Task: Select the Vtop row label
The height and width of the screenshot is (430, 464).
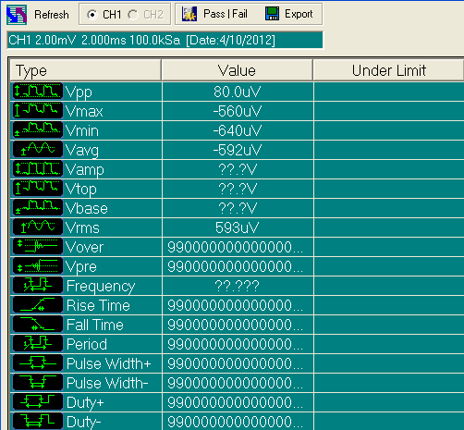Action: click(81, 190)
